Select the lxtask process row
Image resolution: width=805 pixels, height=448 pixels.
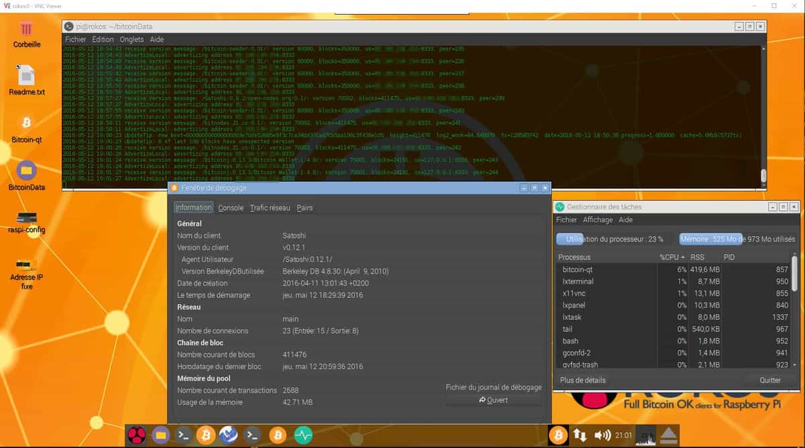[x=673, y=317]
